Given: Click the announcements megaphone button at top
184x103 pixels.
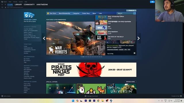Looking at the screenshot, I should coord(152,2).
